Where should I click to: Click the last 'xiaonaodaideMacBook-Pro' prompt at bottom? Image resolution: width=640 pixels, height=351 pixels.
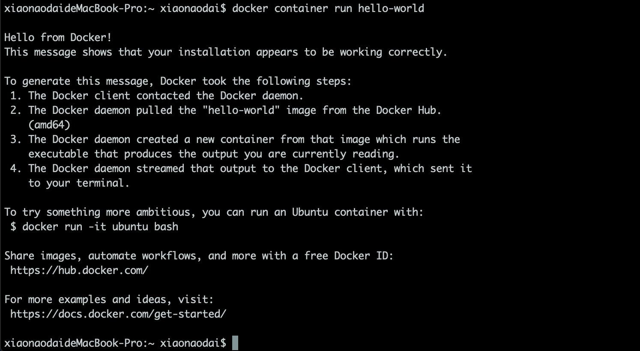pyautogui.click(x=76, y=343)
